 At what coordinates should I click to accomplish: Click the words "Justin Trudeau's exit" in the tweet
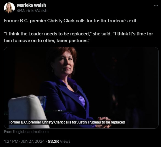[115, 21]
